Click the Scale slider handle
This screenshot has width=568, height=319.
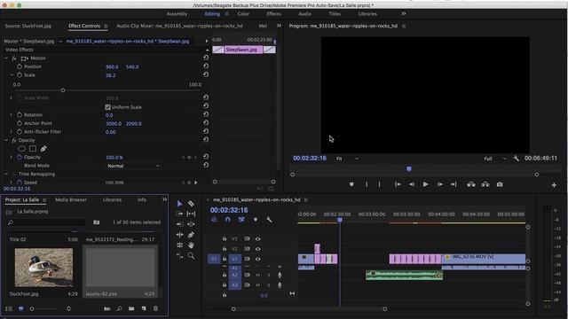[63, 90]
